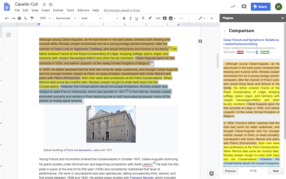
Task: Click footnote reference [4]
Action: click(x=154, y=163)
